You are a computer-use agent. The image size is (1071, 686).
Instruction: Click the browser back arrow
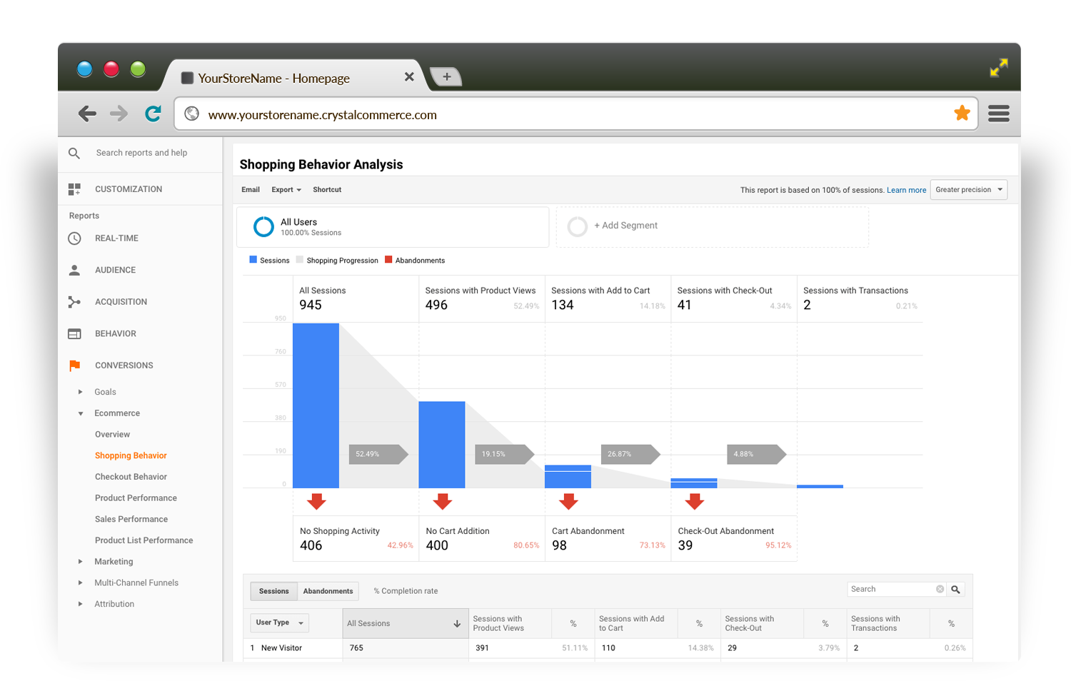(87, 114)
